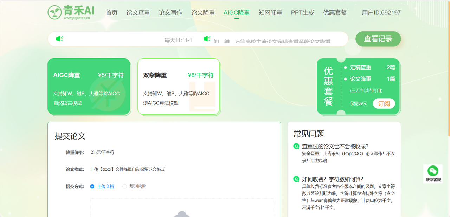Select the 双擎降重 ¥8/千字符 card
The image size is (450, 217).
click(x=179, y=86)
